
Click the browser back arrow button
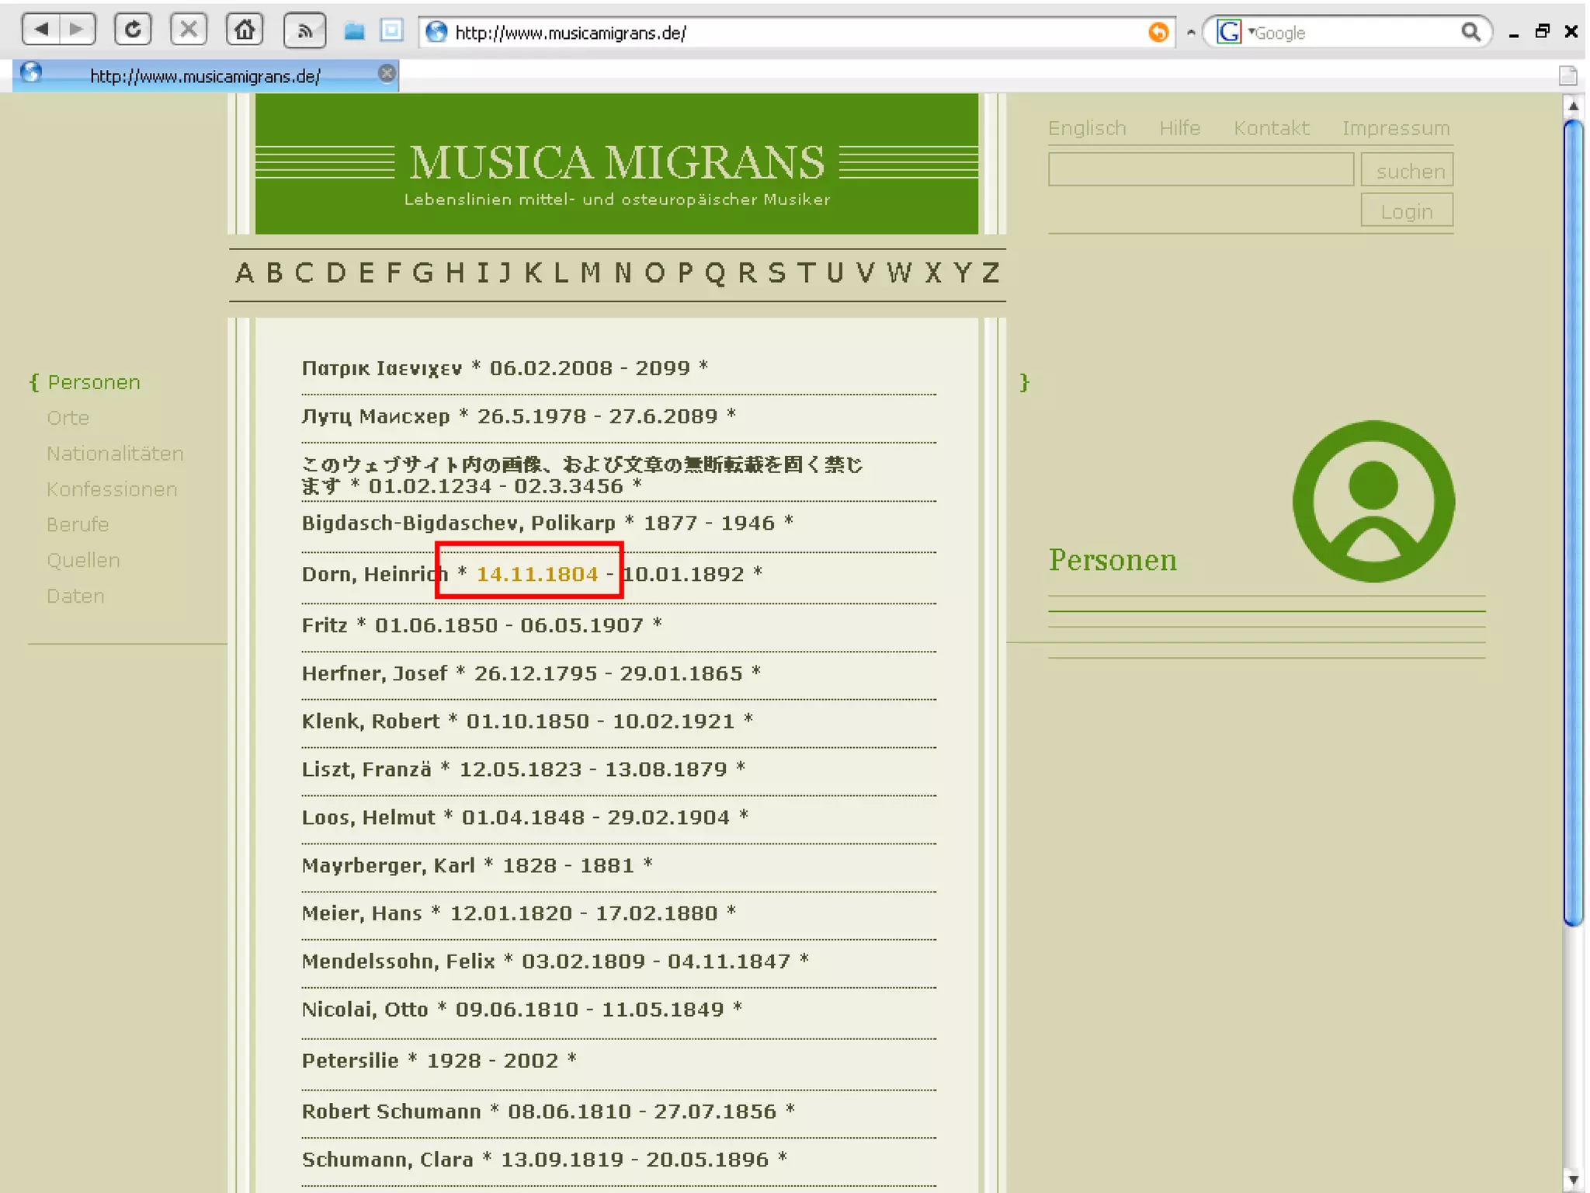[x=41, y=30]
